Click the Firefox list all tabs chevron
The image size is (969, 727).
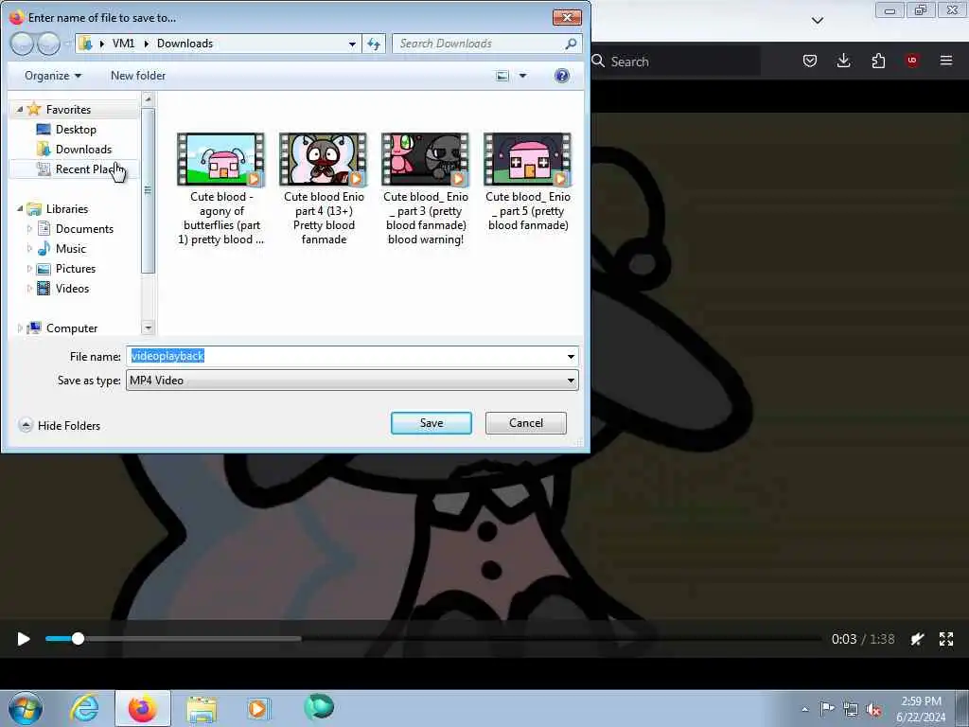point(817,21)
